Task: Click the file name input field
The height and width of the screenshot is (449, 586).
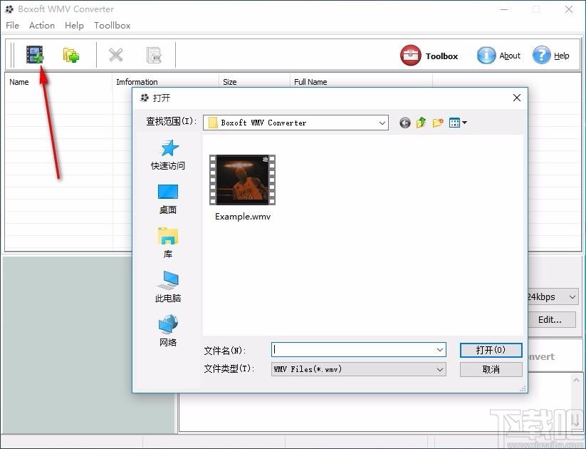Action: click(x=353, y=350)
